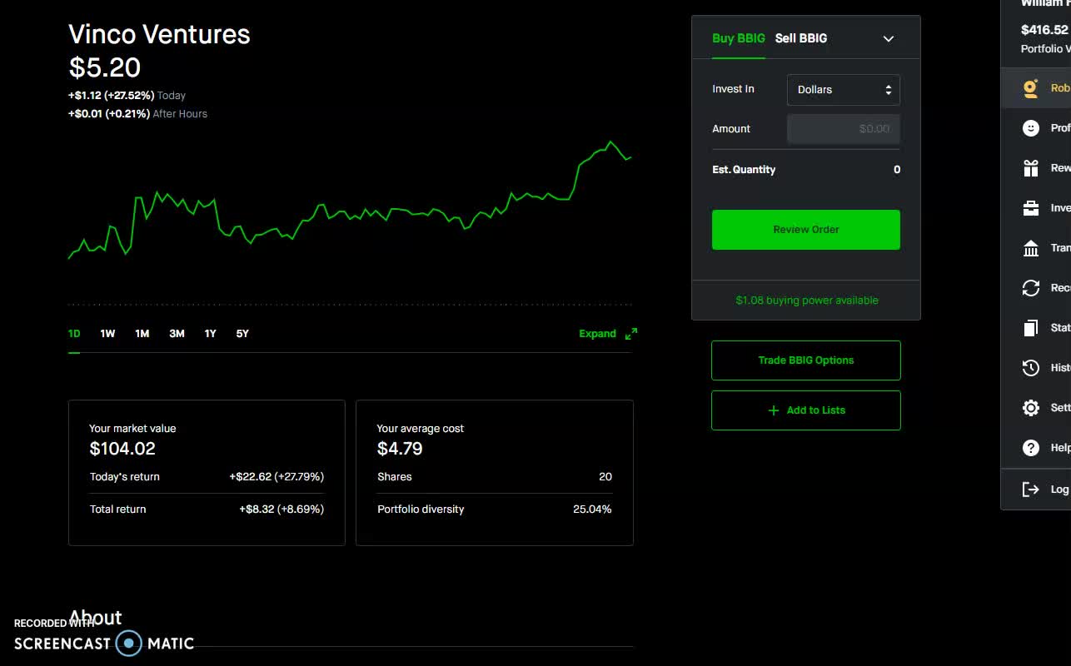
Task: Open Transfers bank icon in menu
Action: (x=1031, y=248)
